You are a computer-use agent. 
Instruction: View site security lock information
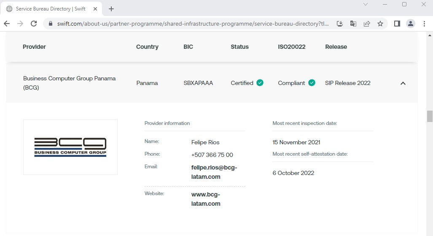pyautogui.click(x=51, y=24)
